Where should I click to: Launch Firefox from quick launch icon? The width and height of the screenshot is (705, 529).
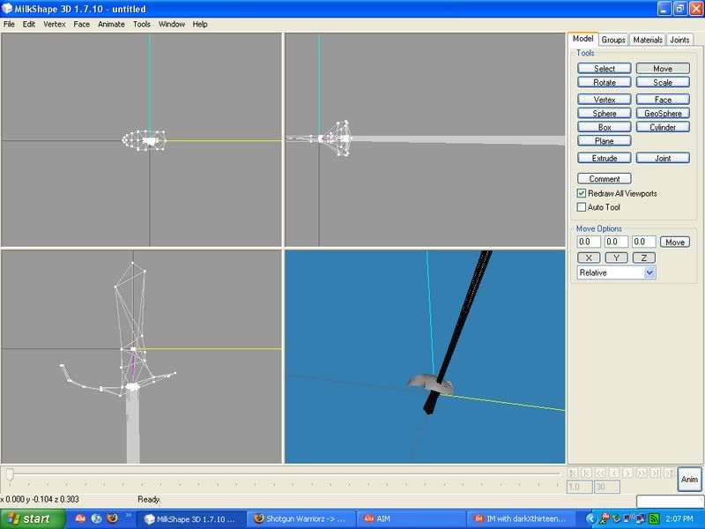coord(113,518)
